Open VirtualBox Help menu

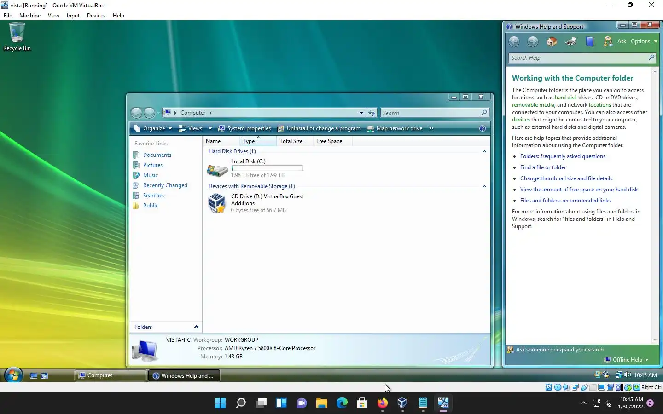tap(118, 16)
